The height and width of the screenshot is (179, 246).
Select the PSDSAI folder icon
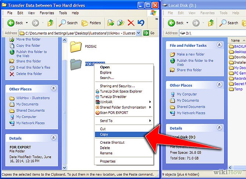click(76, 47)
